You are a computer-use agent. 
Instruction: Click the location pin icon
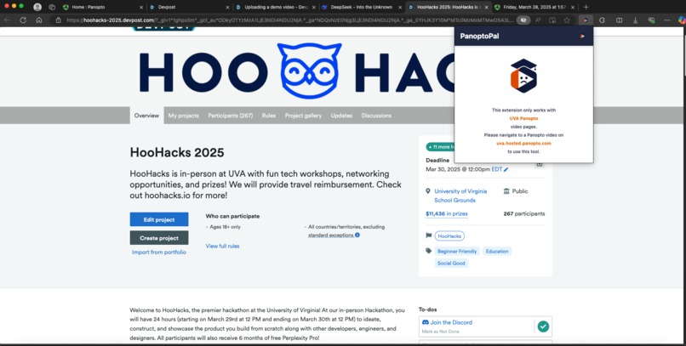tap(428, 191)
